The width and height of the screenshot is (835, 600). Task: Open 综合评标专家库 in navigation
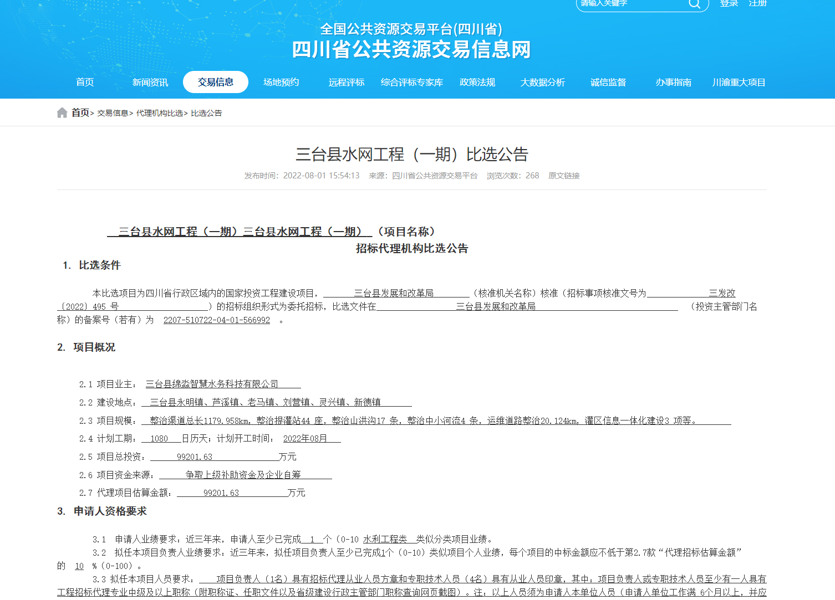click(x=412, y=82)
